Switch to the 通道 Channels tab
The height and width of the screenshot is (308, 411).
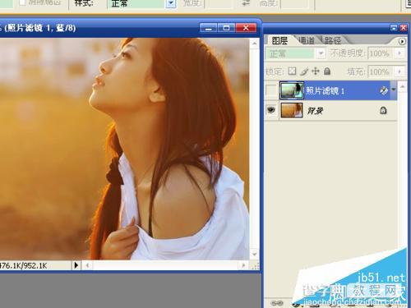click(x=307, y=41)
